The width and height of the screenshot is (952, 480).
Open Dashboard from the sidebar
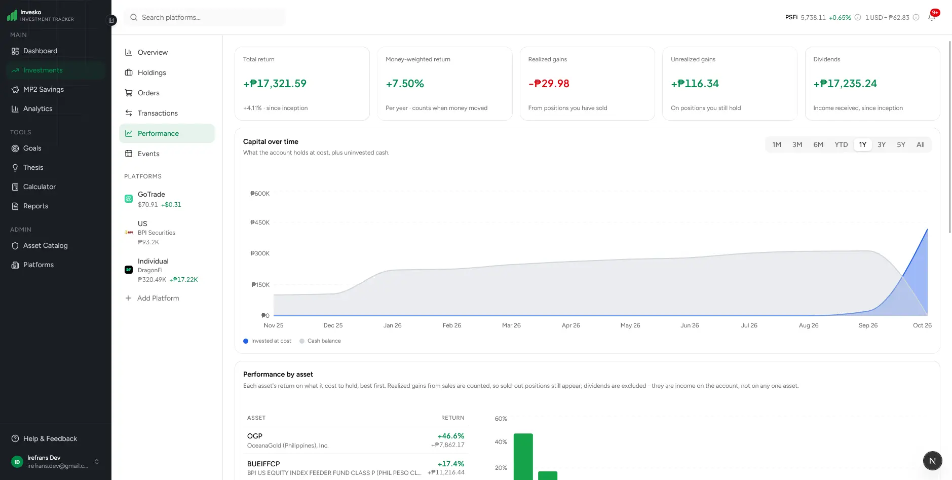(56, 51)
